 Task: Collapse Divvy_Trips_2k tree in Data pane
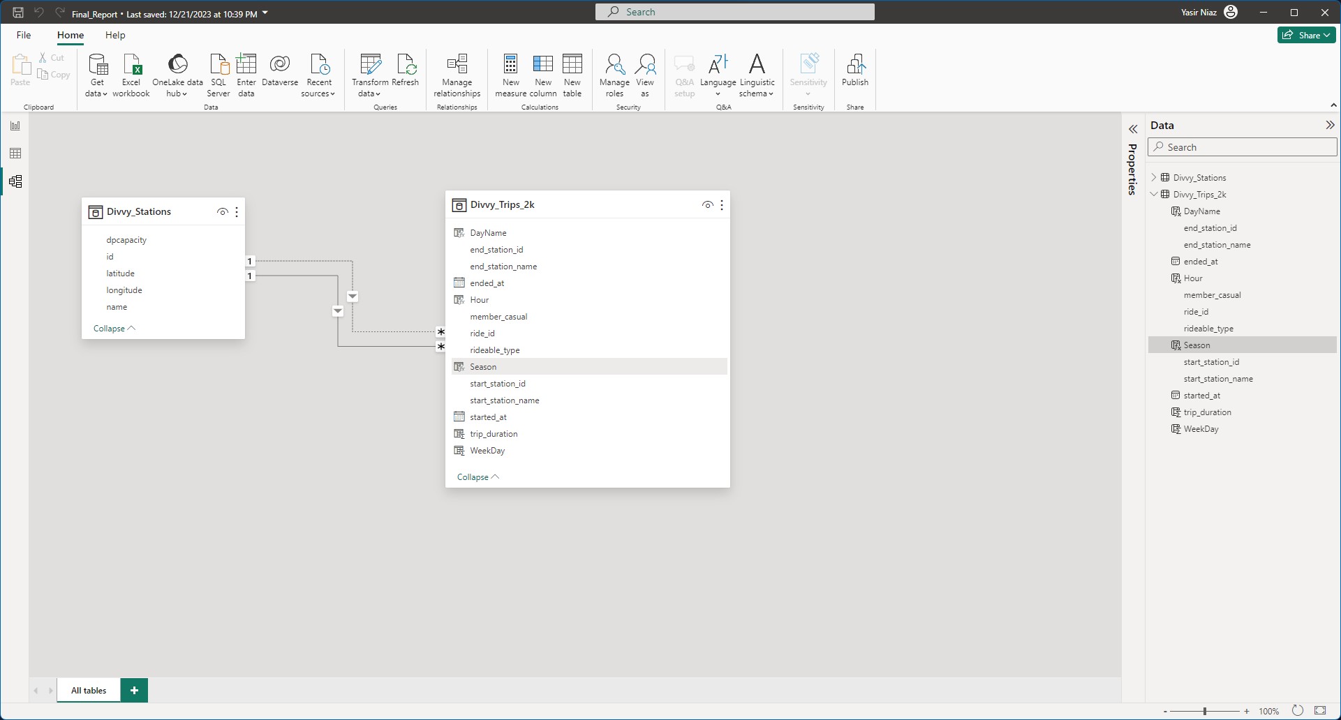pyautogui.click(x=1154, y=195)
